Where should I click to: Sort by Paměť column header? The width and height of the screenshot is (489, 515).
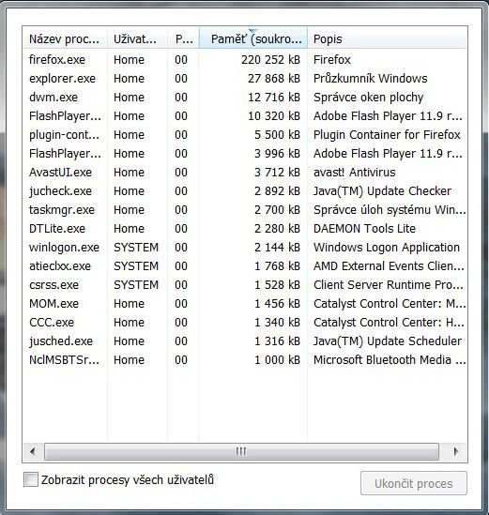253,38
